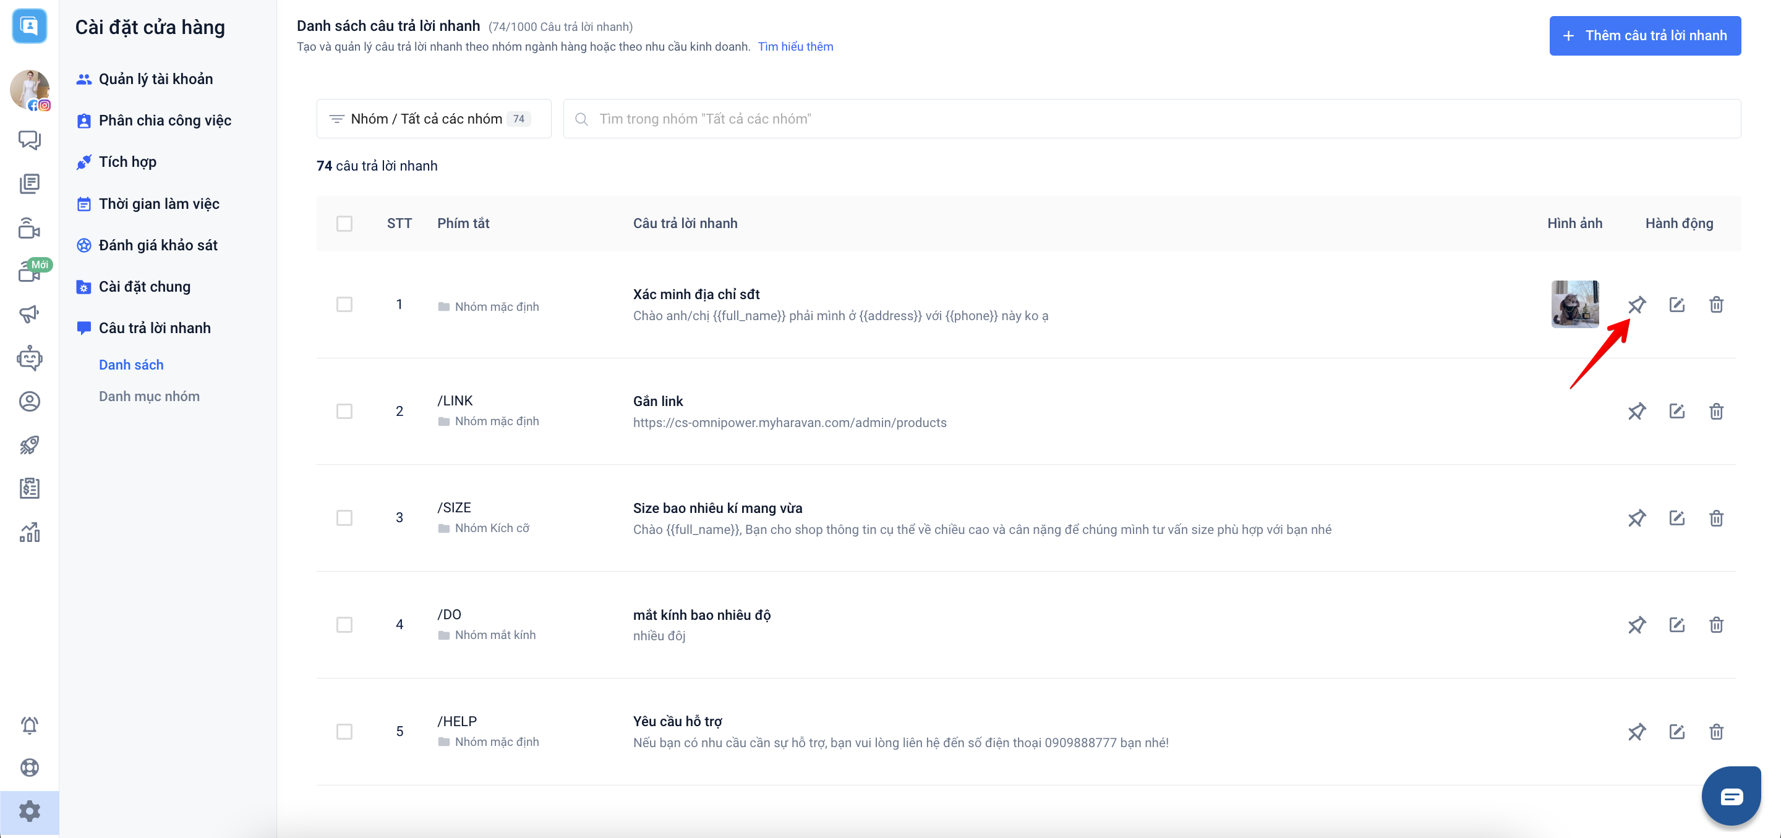The image size is (1781, 838).
Task: Open the notifications bell icon
Action: click(x=29, y=726)
